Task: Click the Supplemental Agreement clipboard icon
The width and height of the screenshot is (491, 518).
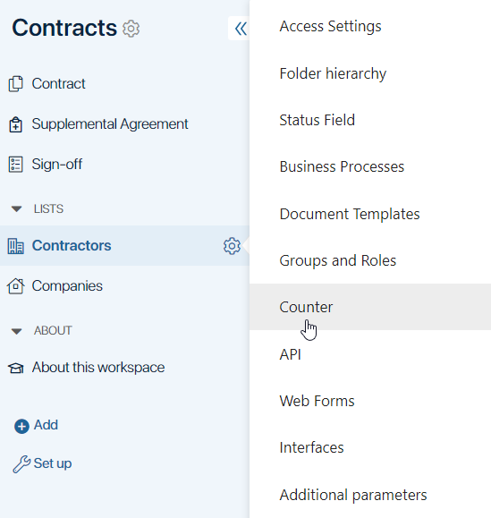Action: click(x=15, y=124)
